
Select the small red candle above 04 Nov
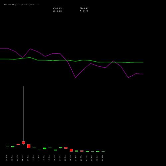pos(18,144)
